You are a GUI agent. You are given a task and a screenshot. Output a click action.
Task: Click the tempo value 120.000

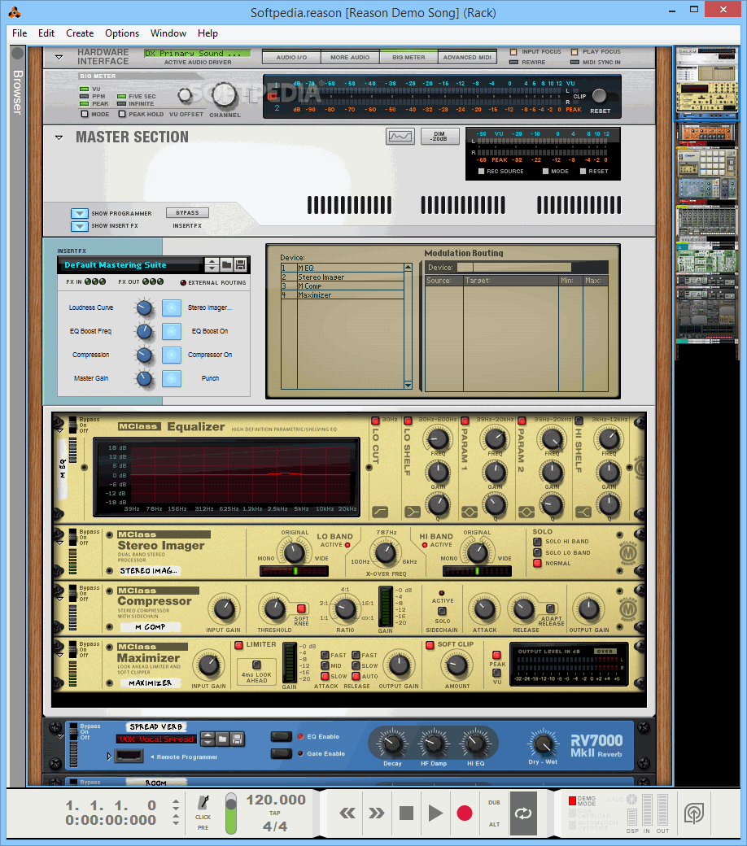(x=276, y=800)
